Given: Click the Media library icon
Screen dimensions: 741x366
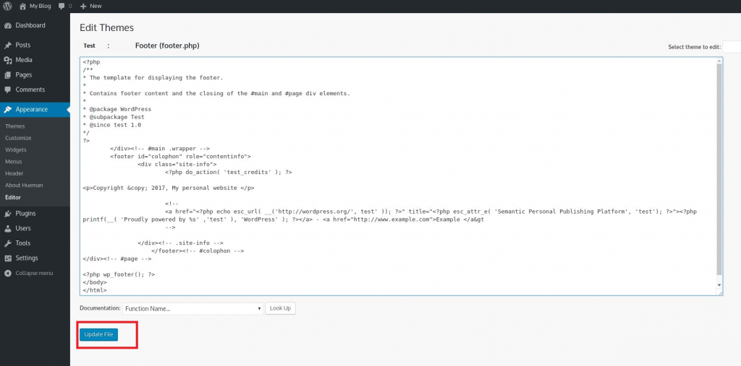Looking at the screenshot, I should 7,60.
